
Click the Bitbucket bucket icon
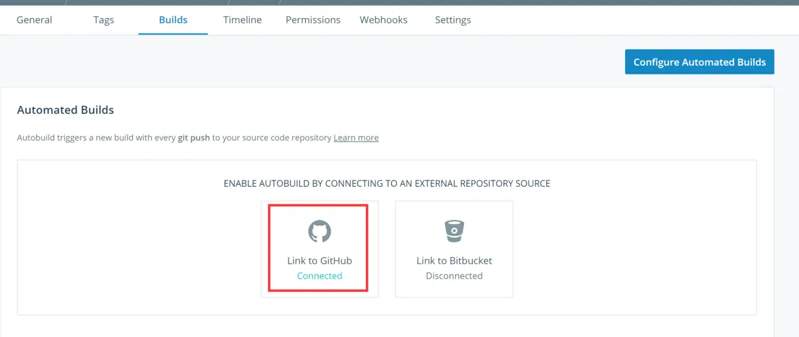click(x=454, y=231)
